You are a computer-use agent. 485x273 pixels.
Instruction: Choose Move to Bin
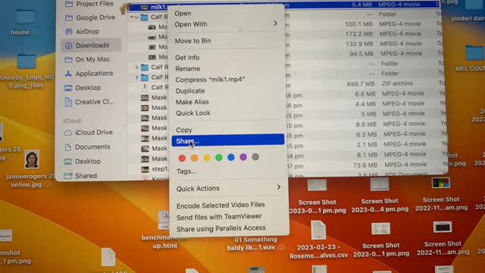[x=192, y=41]
